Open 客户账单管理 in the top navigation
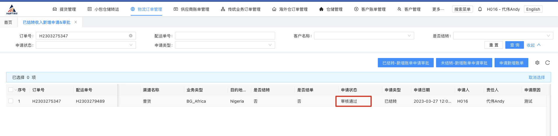The image size is (558, 136). click(370, 9)
